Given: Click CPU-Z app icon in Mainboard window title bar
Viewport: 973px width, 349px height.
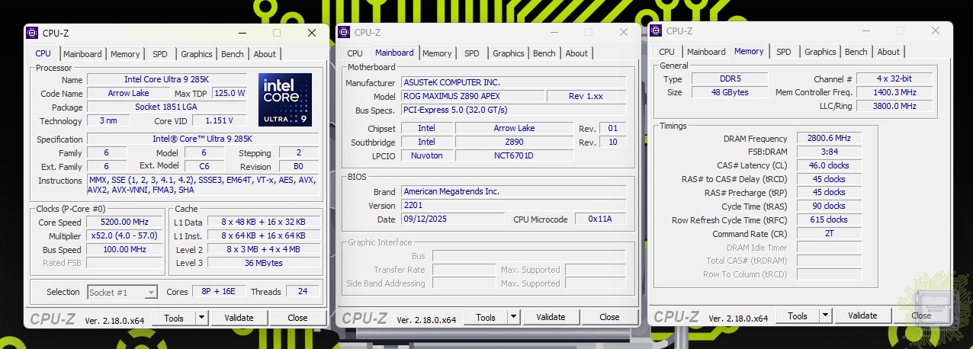Looking at the screenshot, I should [x=344, y=32].
